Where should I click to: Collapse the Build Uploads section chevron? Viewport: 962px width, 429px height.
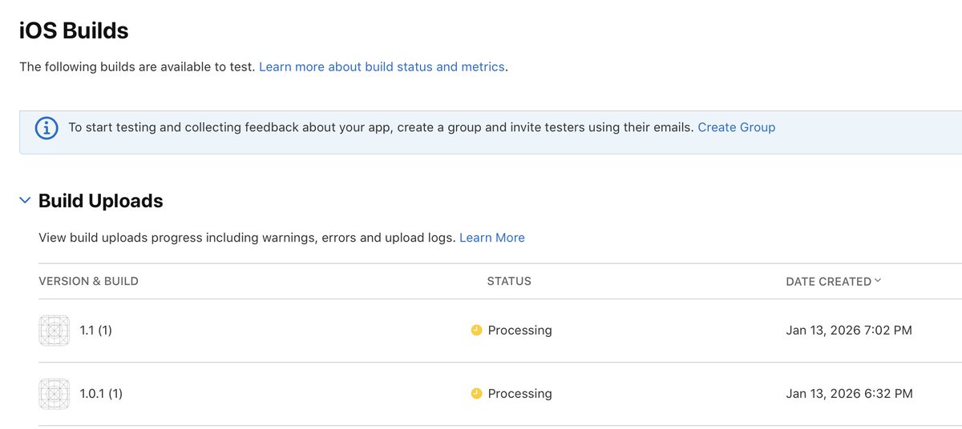pos(25,201)
